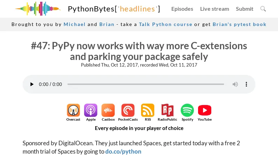Watch on the YouTube icon
The image size is (278, 156).
coord(205,111)
